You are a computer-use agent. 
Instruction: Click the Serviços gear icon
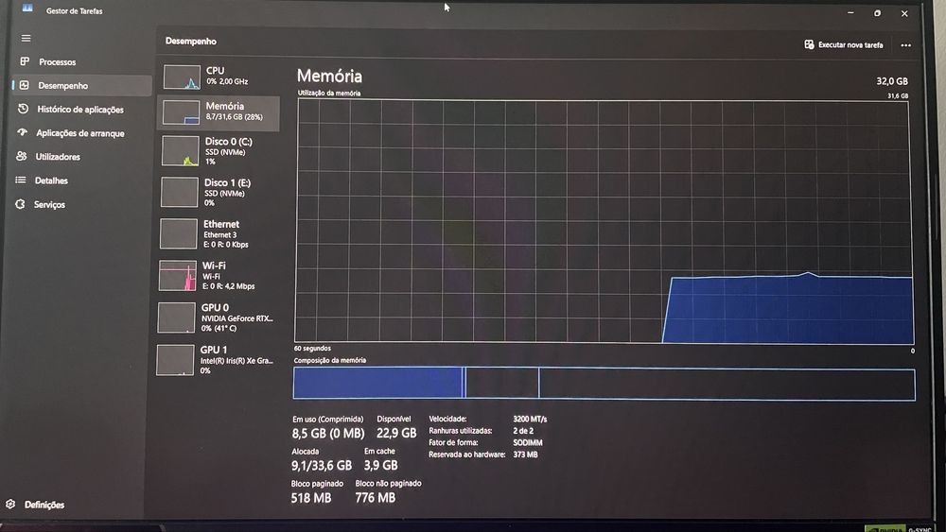(x=20, y=204)
